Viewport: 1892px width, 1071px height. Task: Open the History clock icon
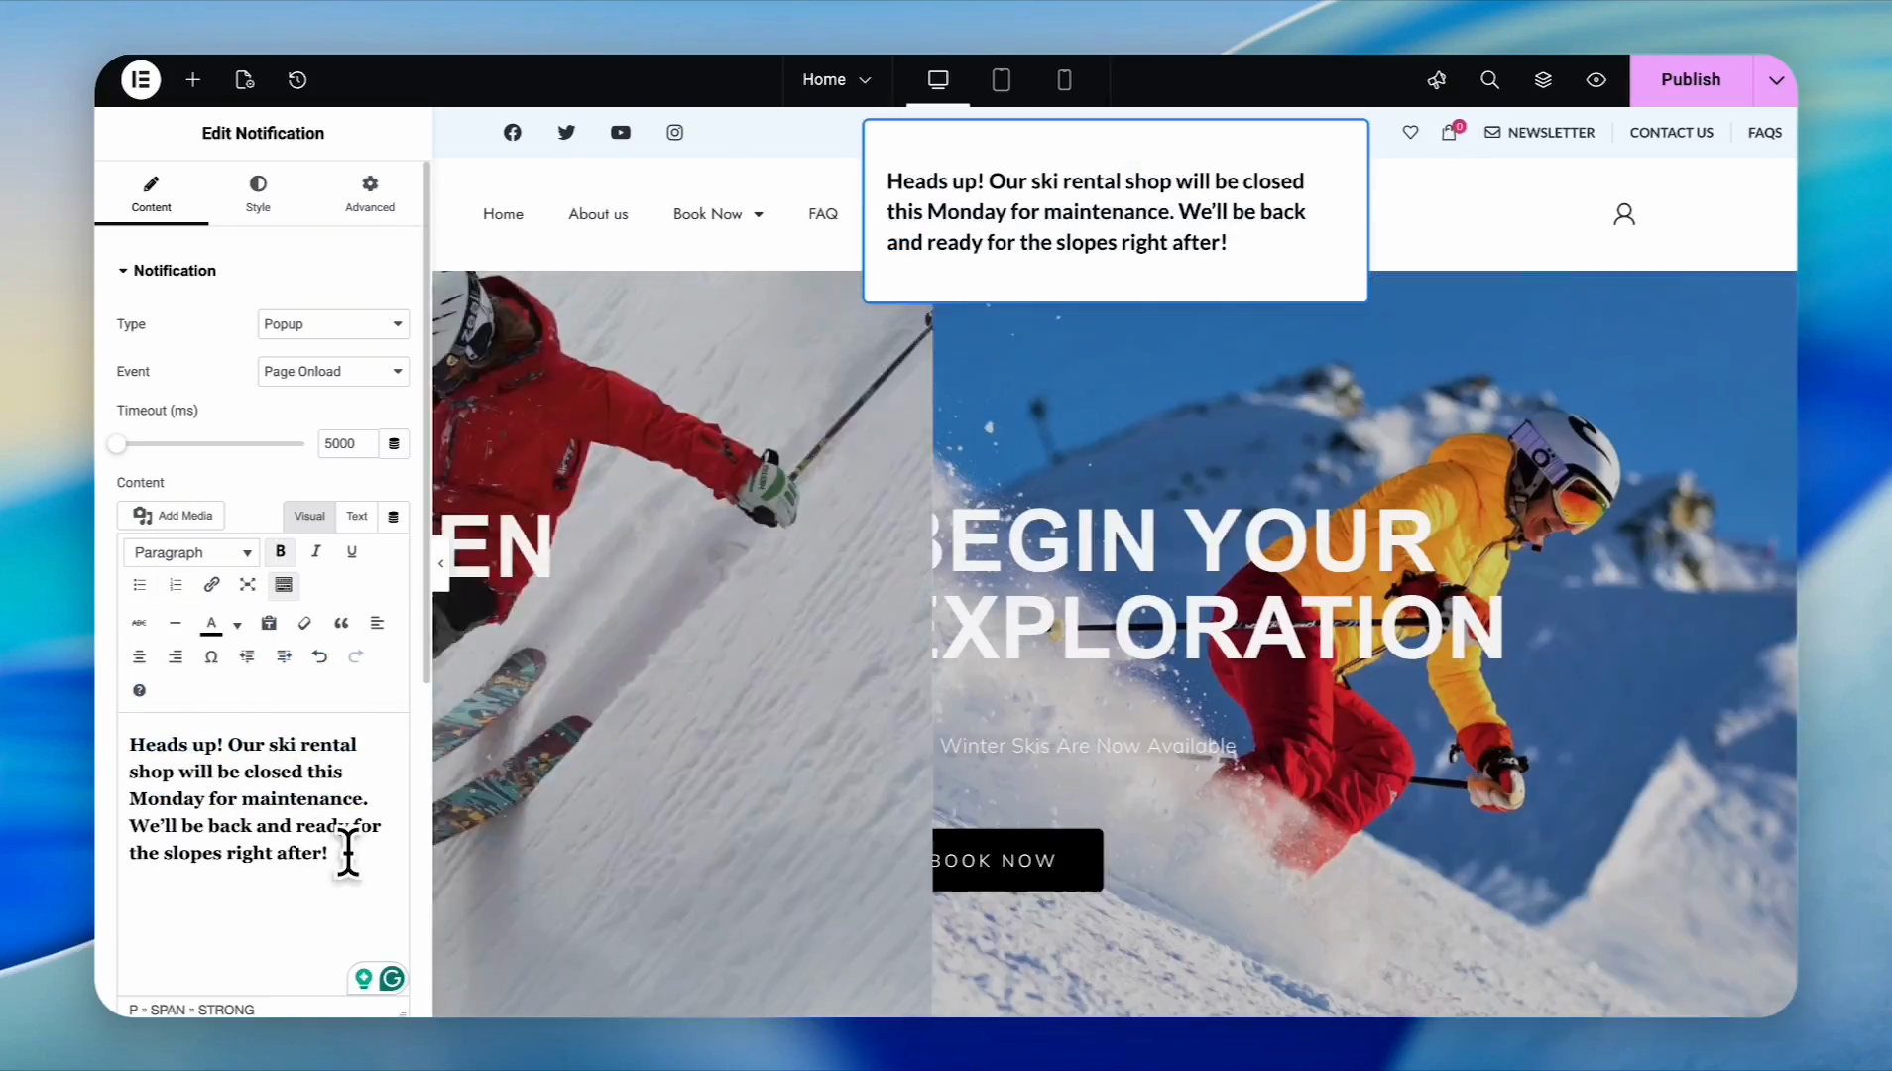point(297,80)
